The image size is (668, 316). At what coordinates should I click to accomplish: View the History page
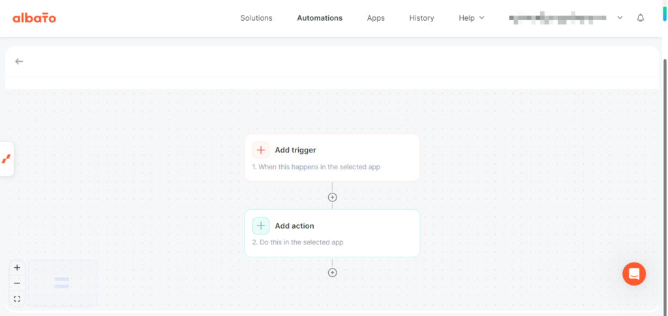click(x=421, y=18)
